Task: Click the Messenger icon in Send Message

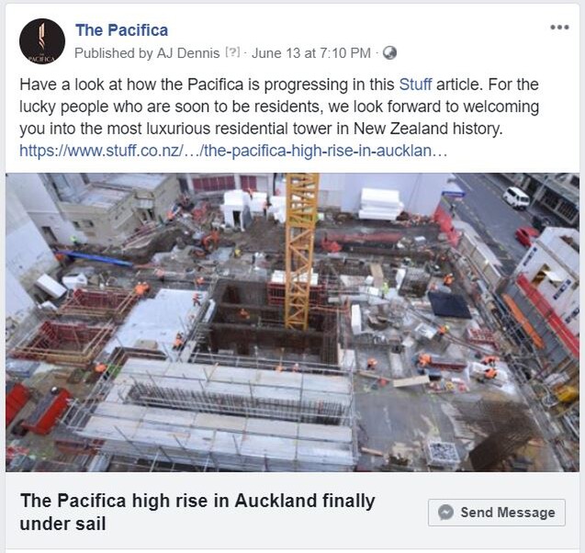Action: (x=445, y=513)
